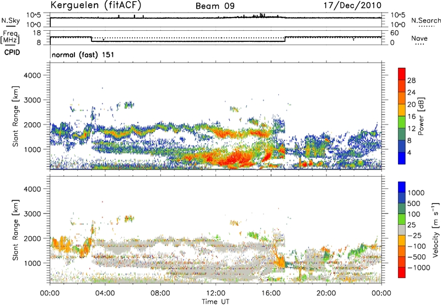
Task: Click the '20:00' time tick label
Action: [x=326, y=293]
